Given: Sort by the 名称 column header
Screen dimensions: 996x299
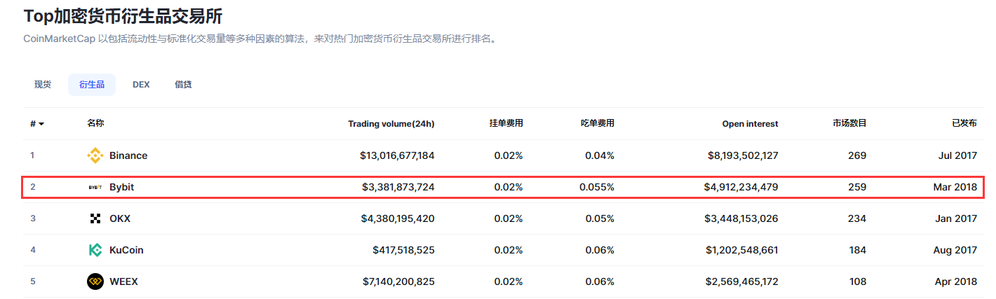Looking at the screenshot, I should 95,123.
